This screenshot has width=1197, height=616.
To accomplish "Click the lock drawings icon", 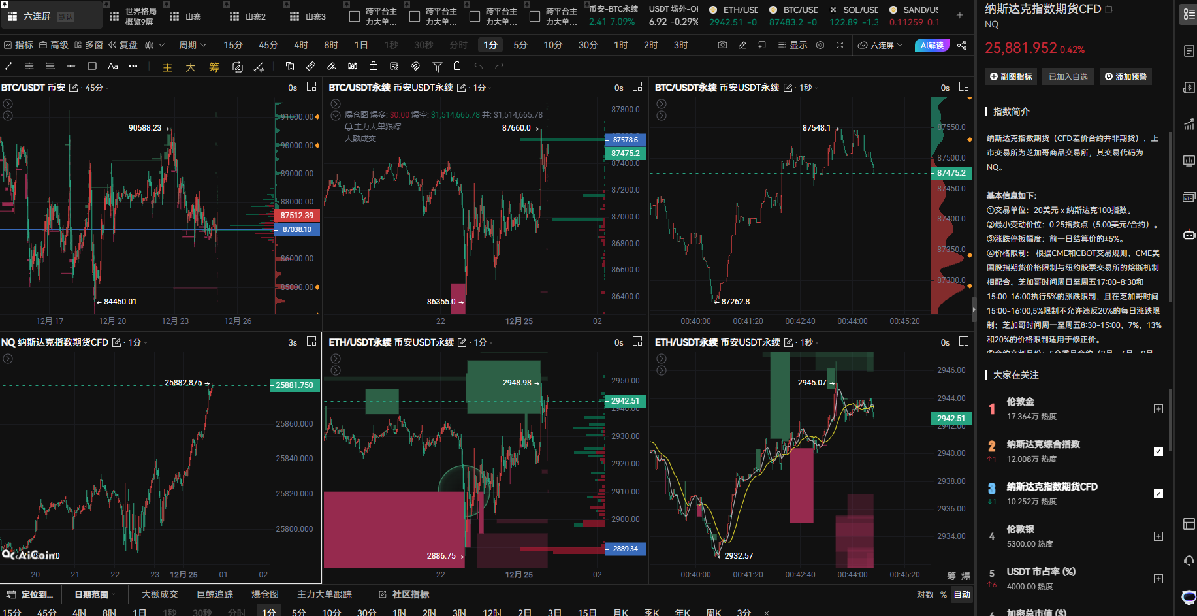I will pyautogui.click(x=374, y=66).
